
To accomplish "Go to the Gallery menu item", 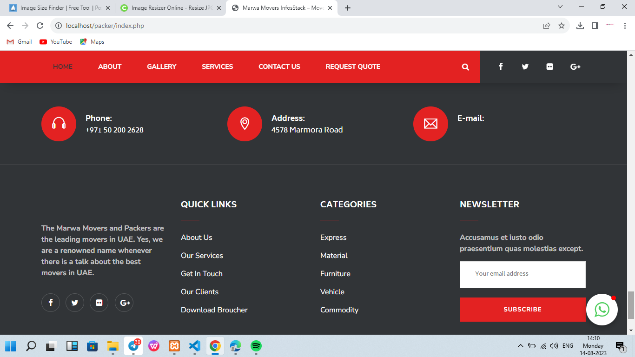I will pos(161,66).
